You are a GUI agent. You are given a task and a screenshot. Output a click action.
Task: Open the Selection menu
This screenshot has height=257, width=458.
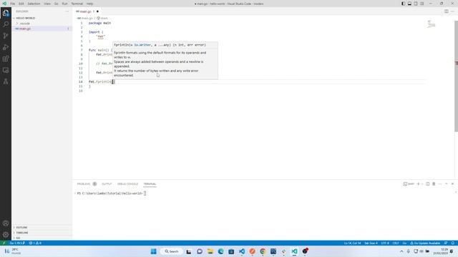point(34,4)
